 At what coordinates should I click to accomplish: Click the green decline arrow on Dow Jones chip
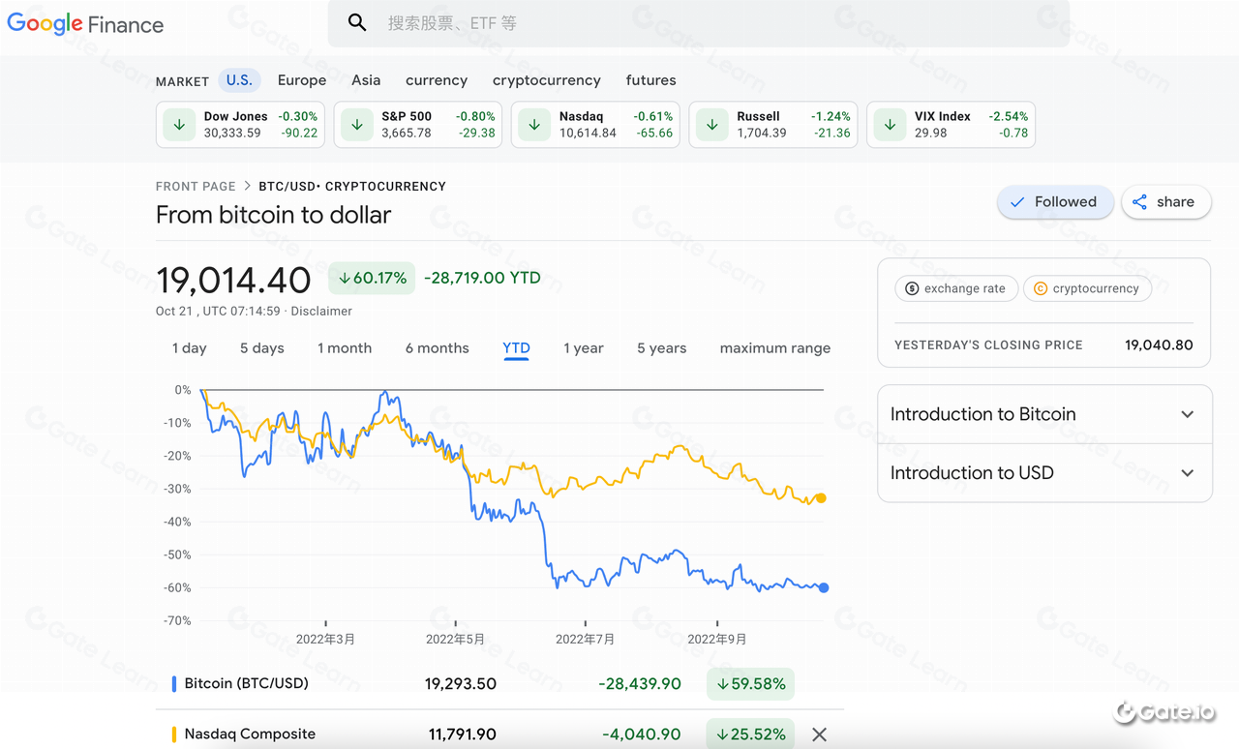click(x=178, y=124)
